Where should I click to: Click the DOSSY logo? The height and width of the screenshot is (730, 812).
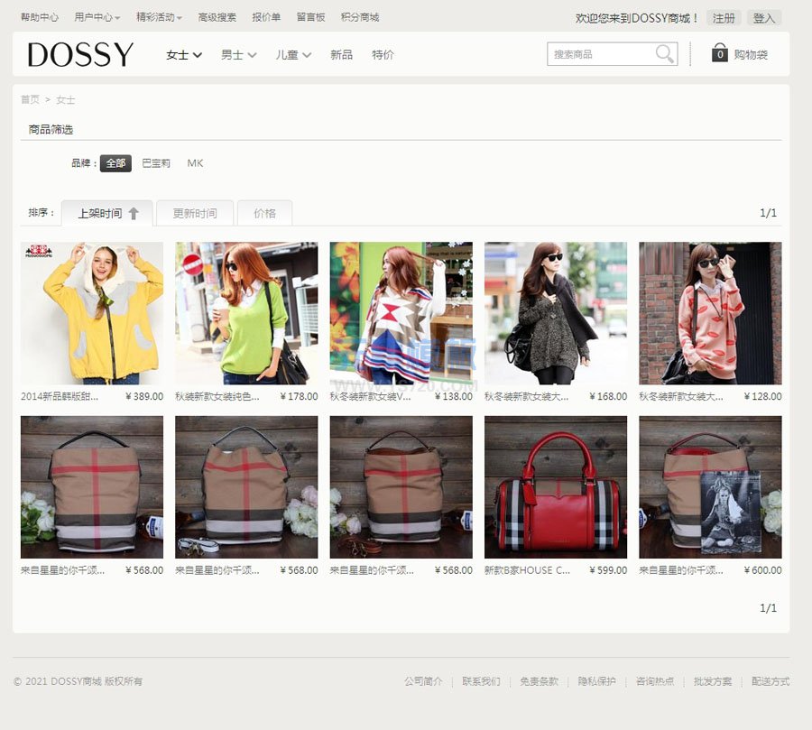point(80,54)
